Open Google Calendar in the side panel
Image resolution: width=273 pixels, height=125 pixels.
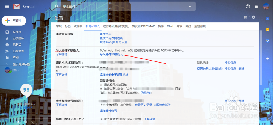[x=268, y=19]
